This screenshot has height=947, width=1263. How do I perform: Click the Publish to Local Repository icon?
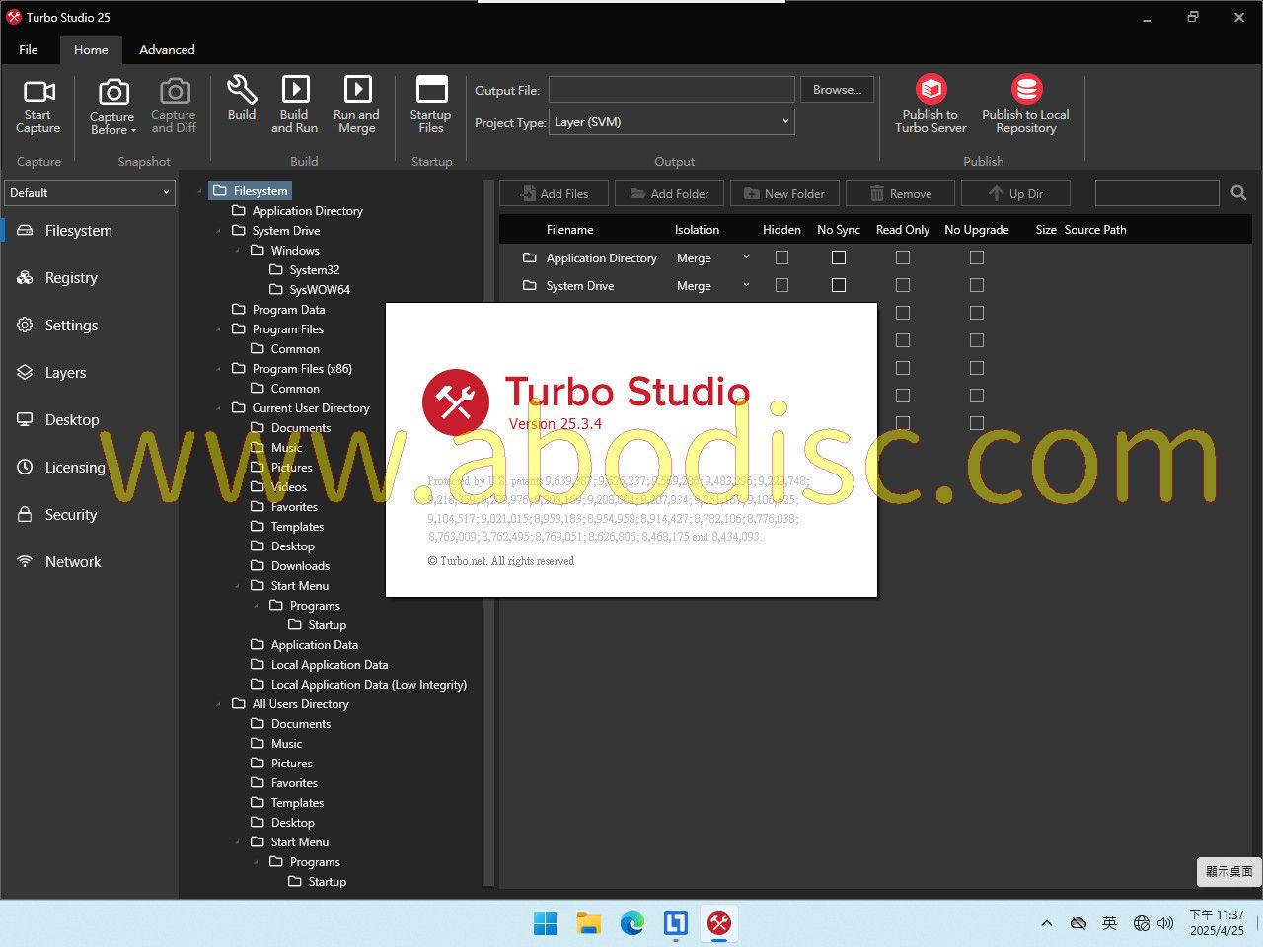coord(1026,90)
